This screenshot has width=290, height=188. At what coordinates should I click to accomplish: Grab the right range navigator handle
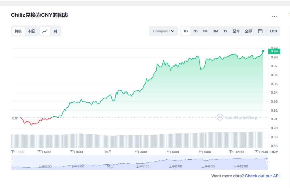click(x=268, y=162)
